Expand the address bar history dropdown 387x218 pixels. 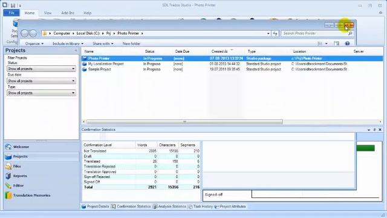[268, 33]
